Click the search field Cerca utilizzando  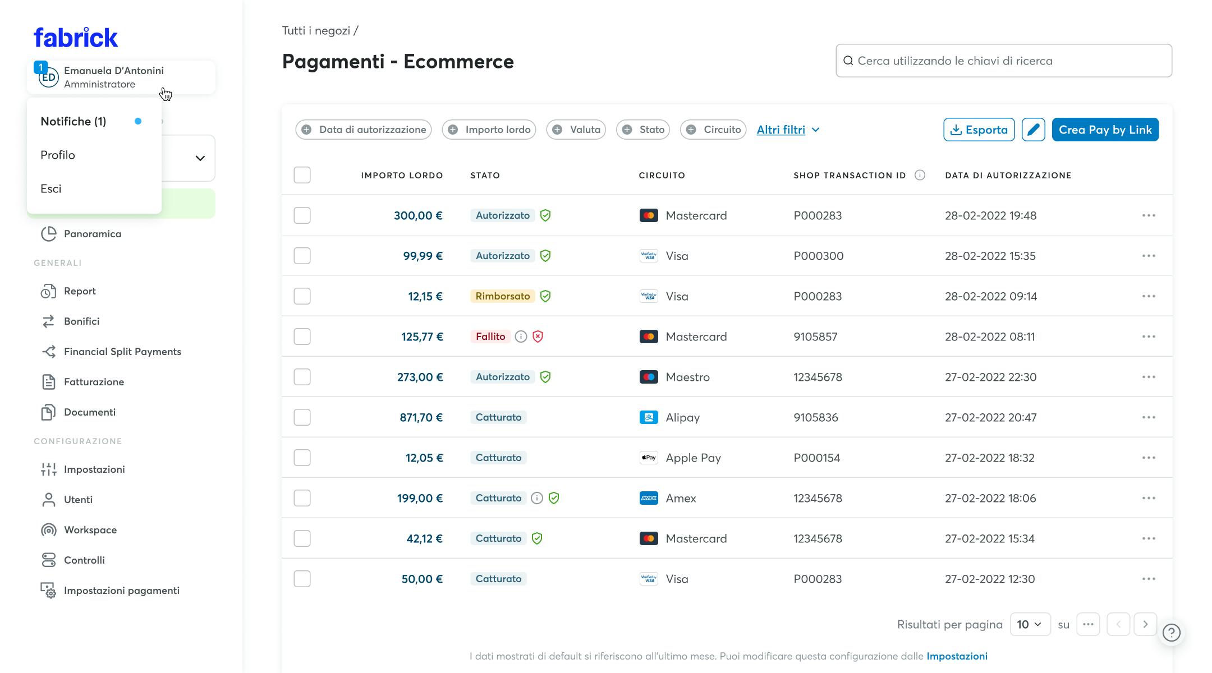[x=1004, y=61]
